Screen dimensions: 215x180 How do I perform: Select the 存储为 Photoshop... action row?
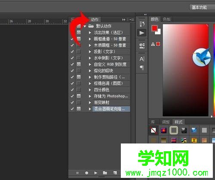(x=111, y=96)
